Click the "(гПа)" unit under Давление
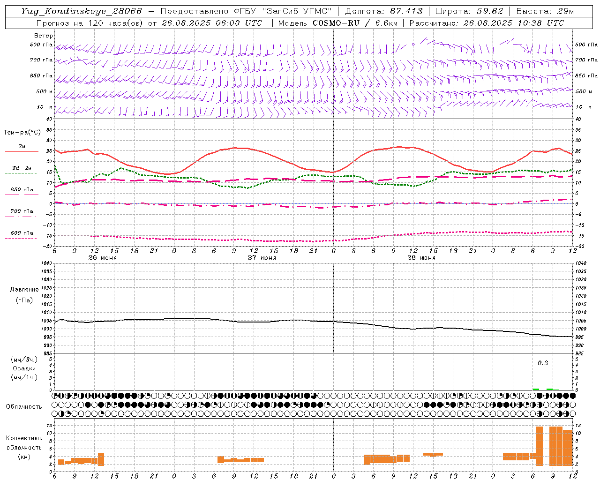 click(24, 300)
